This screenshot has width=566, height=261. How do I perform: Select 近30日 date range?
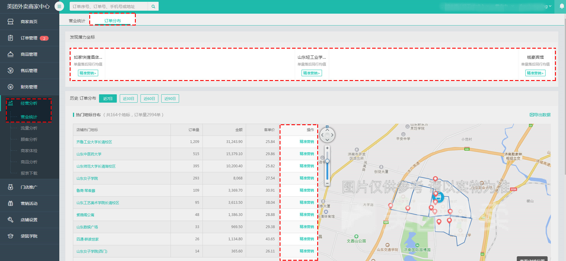pos(129,98)
